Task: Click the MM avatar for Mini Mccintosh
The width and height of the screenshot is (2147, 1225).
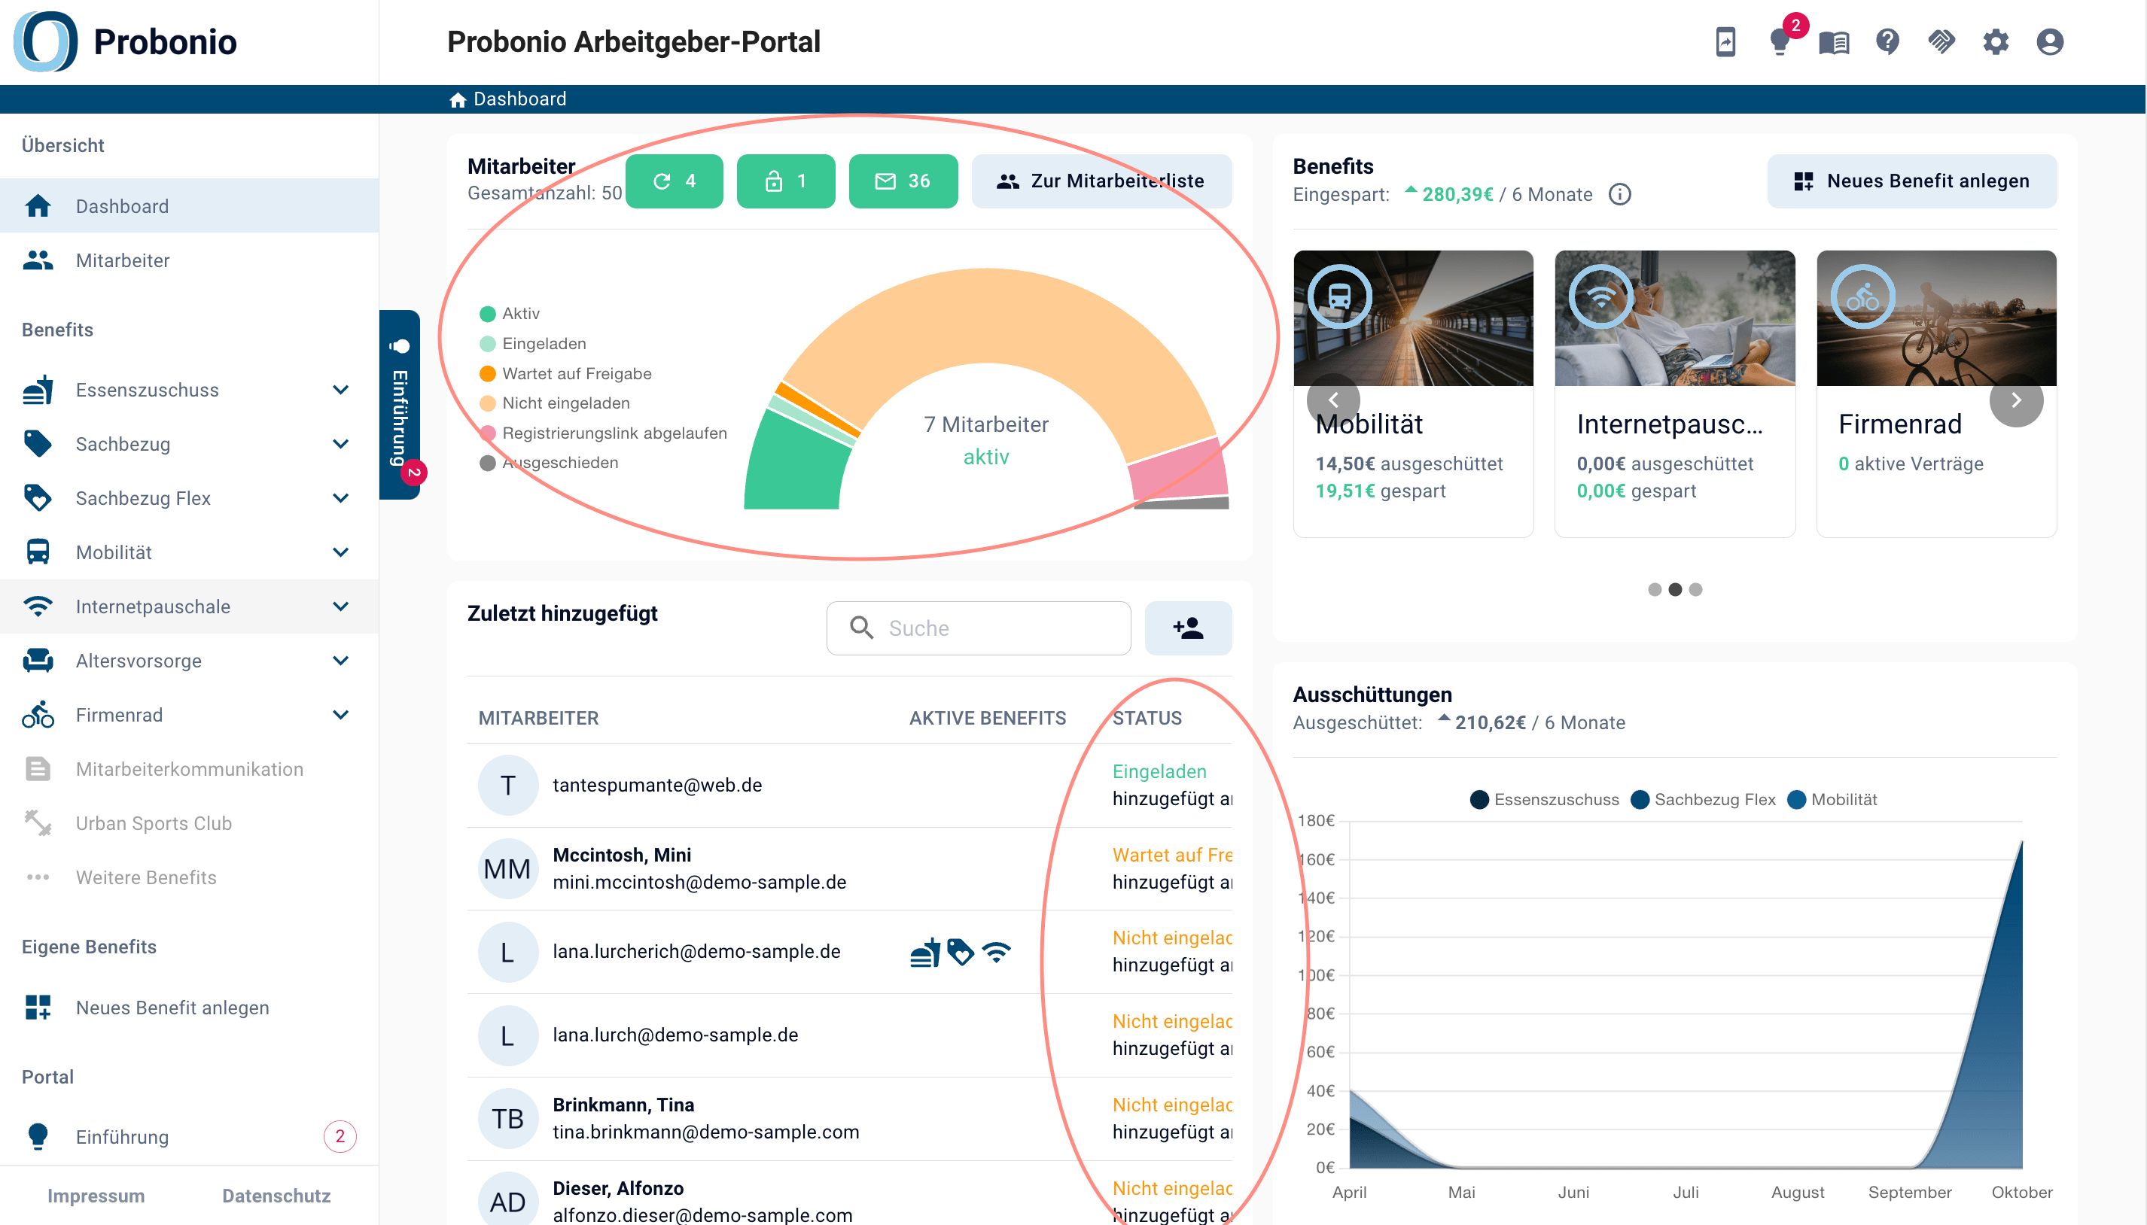Action: point(507,868)
